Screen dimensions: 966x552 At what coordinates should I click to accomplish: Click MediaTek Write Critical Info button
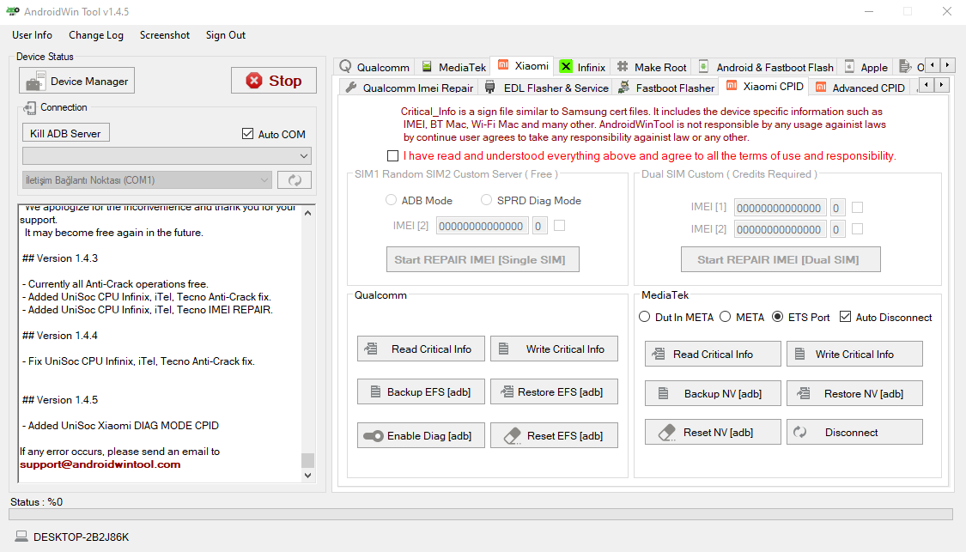[854, 354]
